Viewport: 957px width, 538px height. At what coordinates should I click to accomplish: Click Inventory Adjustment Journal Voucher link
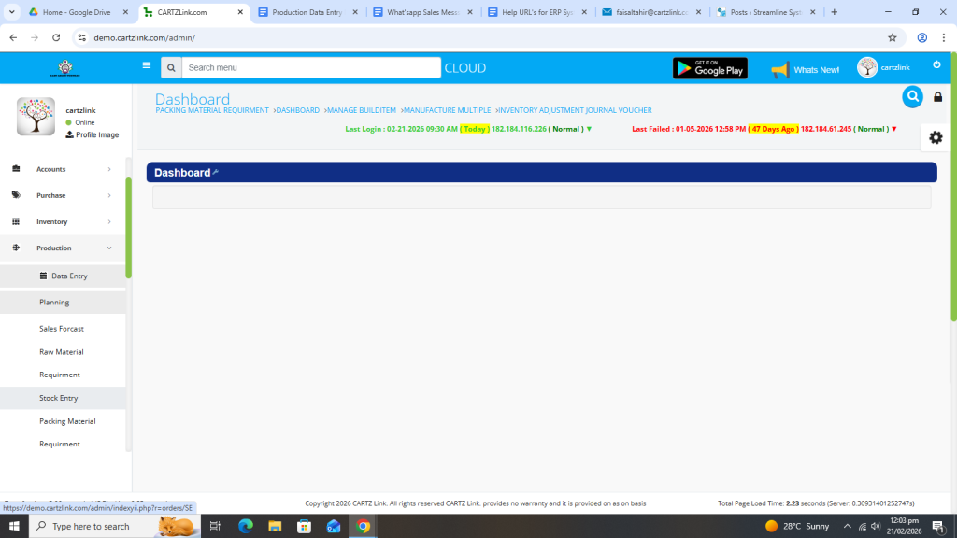pos(574,110)
